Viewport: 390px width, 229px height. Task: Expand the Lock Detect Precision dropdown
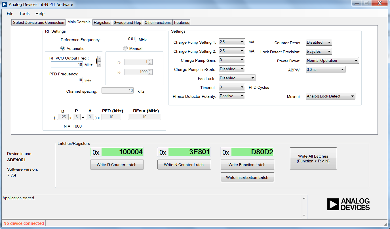[x=319, y=52]
